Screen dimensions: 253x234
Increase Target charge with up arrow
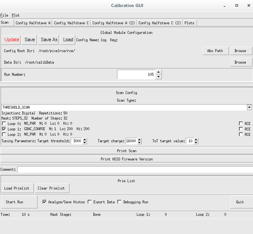point(139,140)
